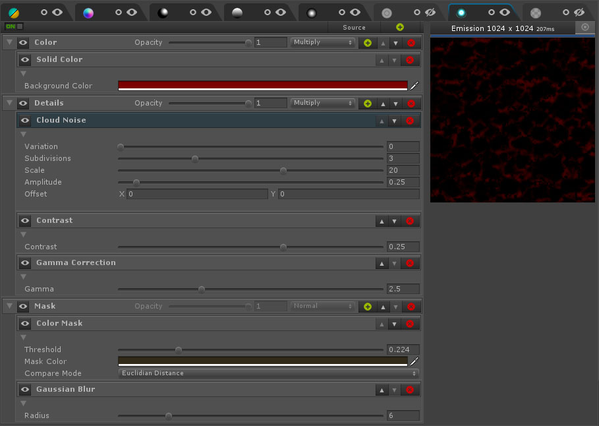
Task: Move Color Mask filter down
Action: [394, 324]
